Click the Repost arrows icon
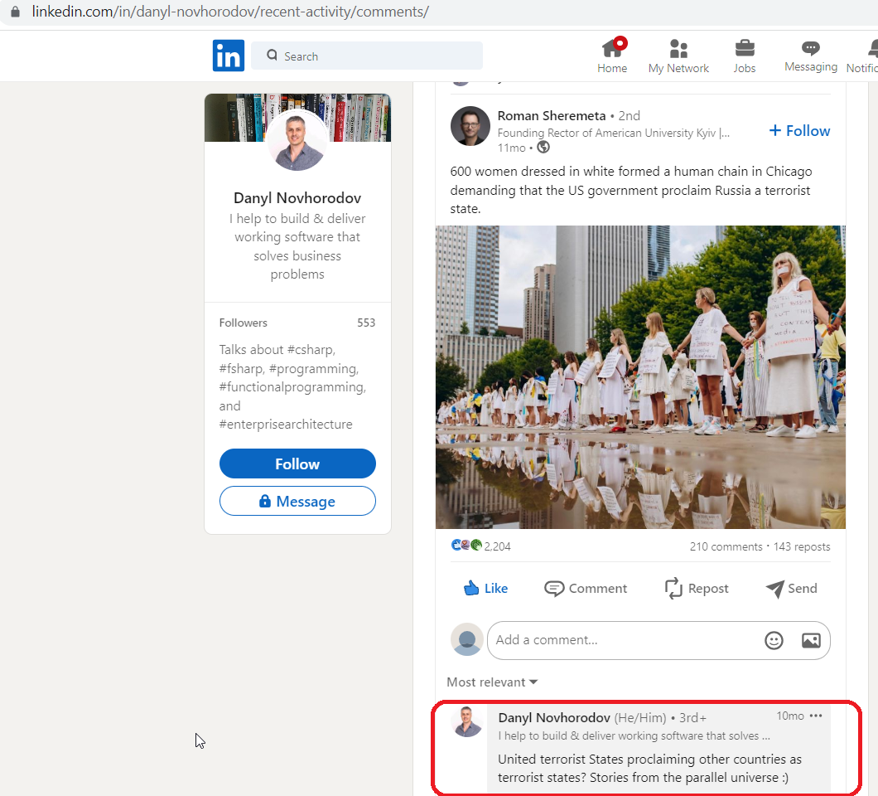Viewport: 878px width, 796px height. (x=673, y=589)
